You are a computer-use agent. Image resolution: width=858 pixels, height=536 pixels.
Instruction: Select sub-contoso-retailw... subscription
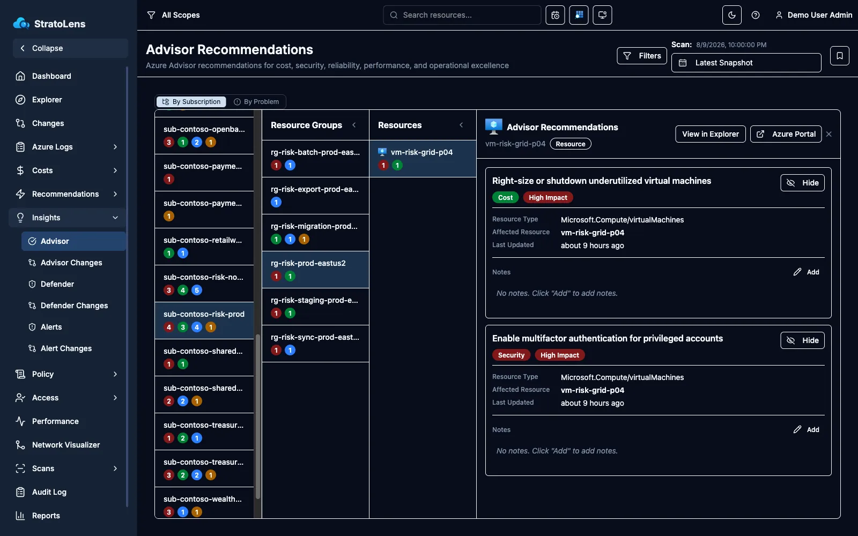click(204, 247)
